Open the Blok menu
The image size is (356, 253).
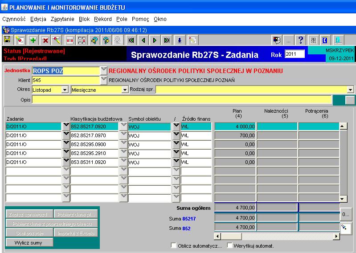point(84,19)
